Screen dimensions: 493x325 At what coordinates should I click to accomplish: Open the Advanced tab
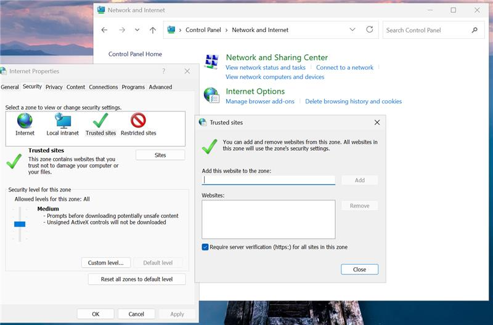[x=160, y=87]
